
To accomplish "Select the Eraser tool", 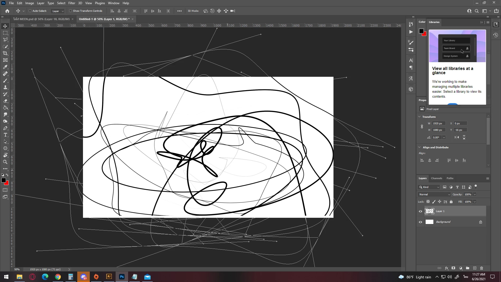I will [x=5, y=101].
